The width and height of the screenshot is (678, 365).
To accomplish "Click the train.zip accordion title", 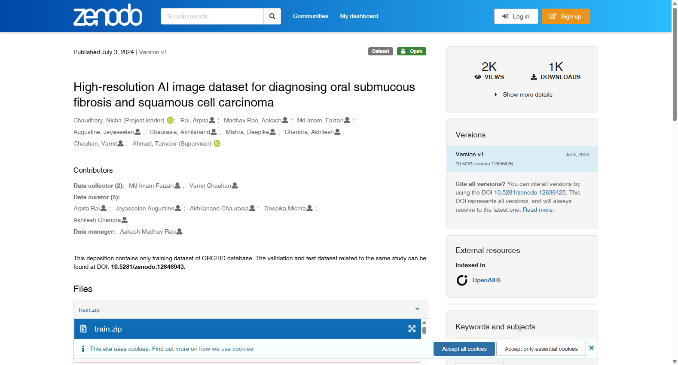I will tap(89, 310).
